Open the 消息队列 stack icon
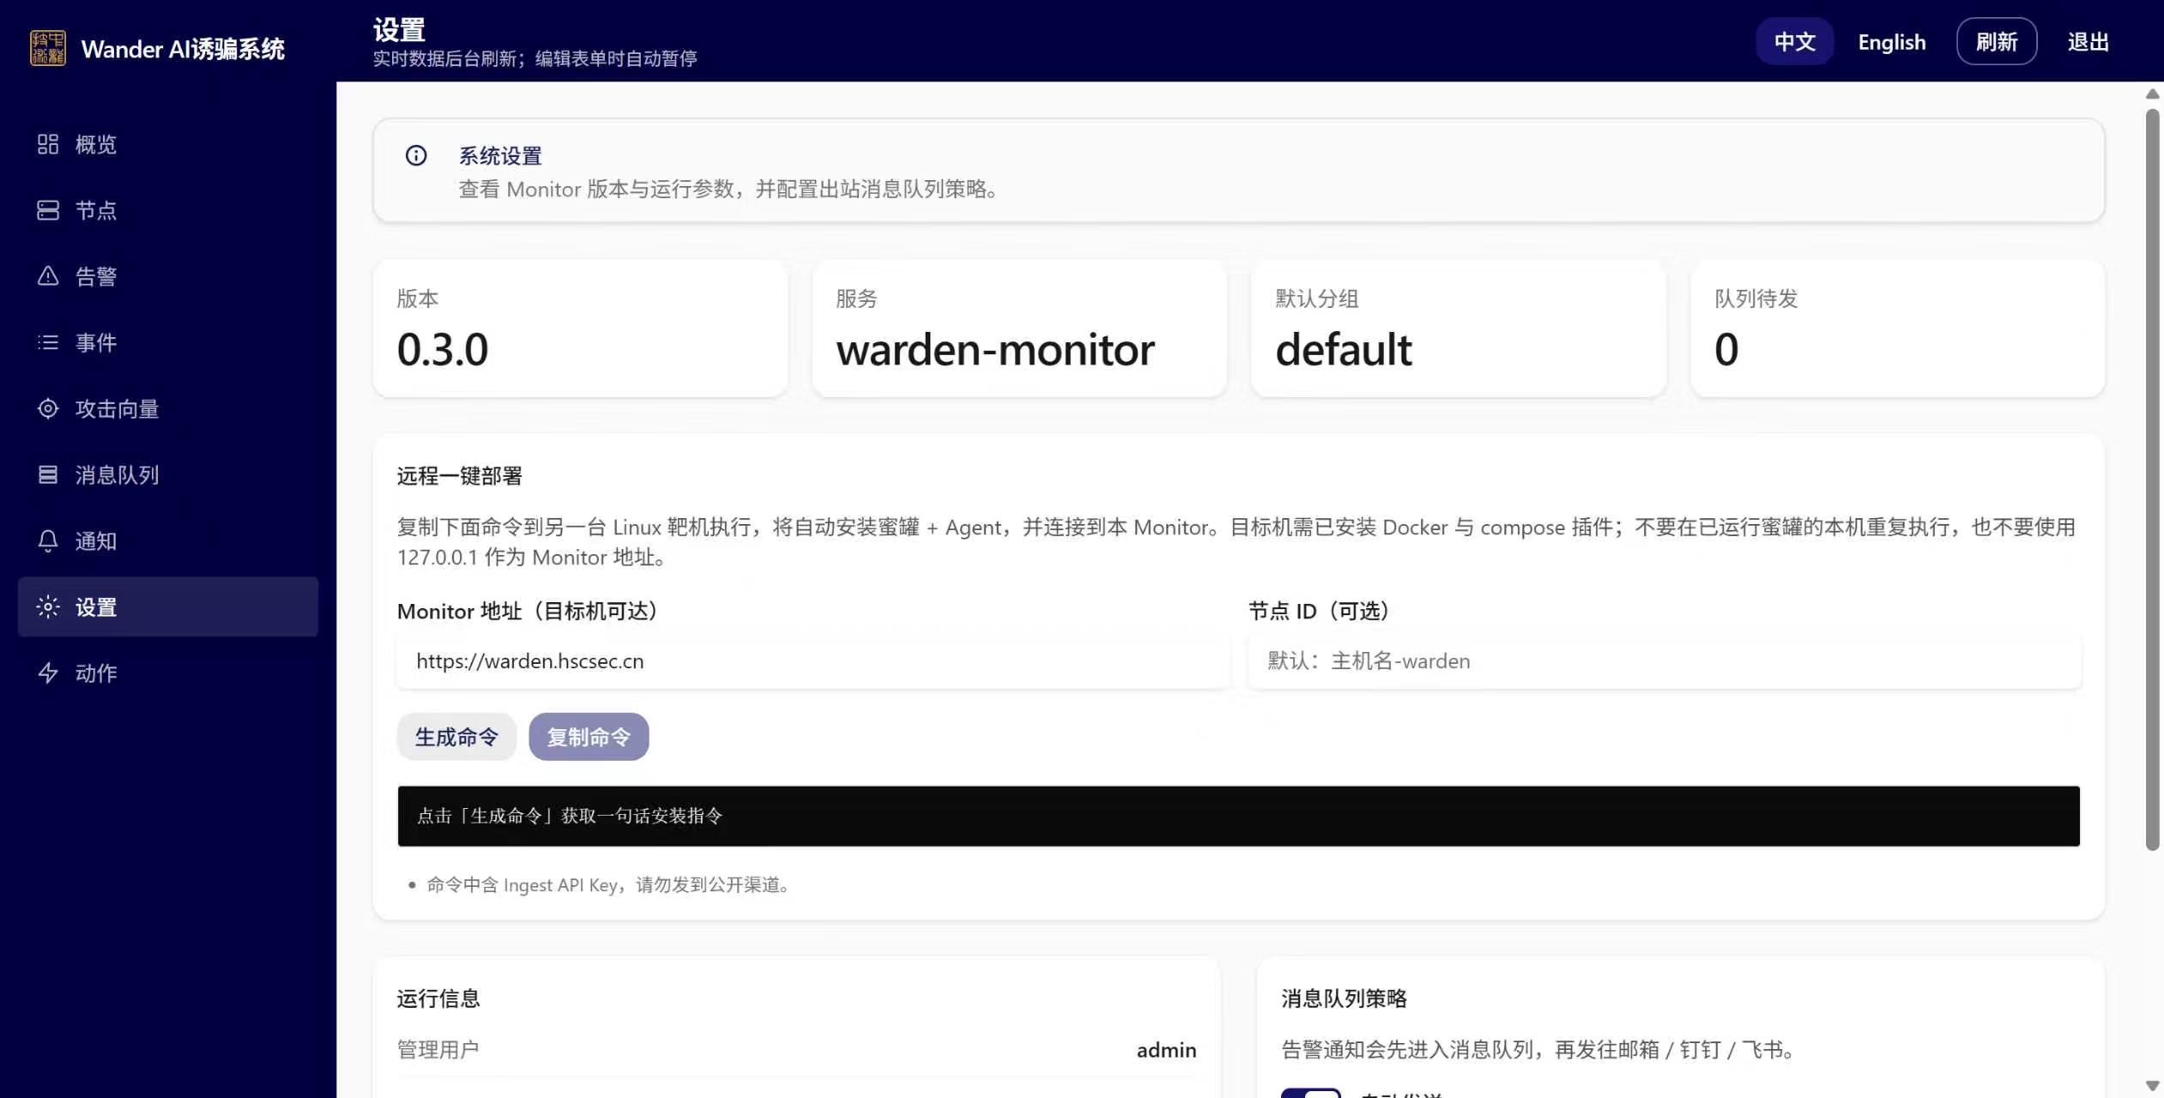The height and width of the screenshot is (1098, 2164). tap(48, 474)
